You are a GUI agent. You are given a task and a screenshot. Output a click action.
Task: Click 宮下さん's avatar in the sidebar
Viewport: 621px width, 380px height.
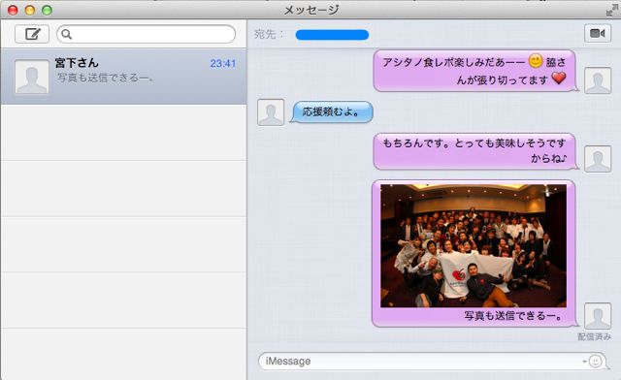coord(32,77)
